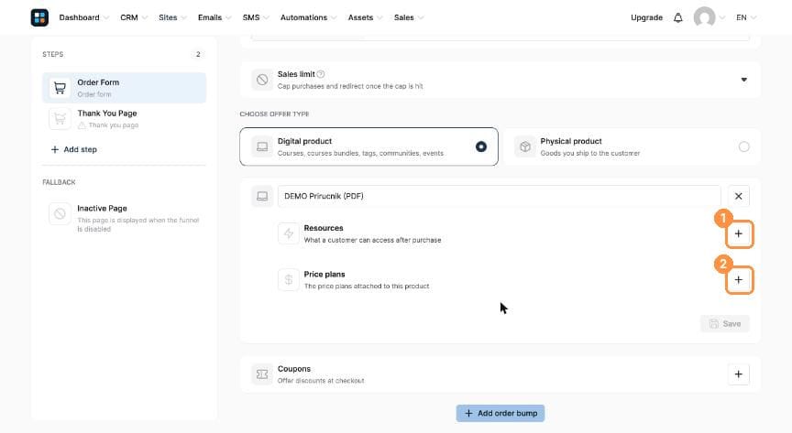
Task: Select Digital product radio button
Action: click(x=481, y=146)
